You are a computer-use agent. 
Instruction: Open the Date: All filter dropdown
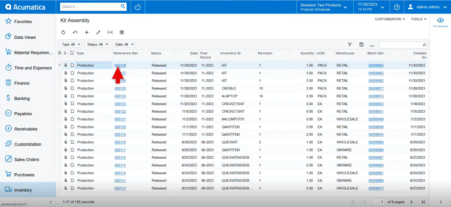pyautogui.click(x=124, y=44)
